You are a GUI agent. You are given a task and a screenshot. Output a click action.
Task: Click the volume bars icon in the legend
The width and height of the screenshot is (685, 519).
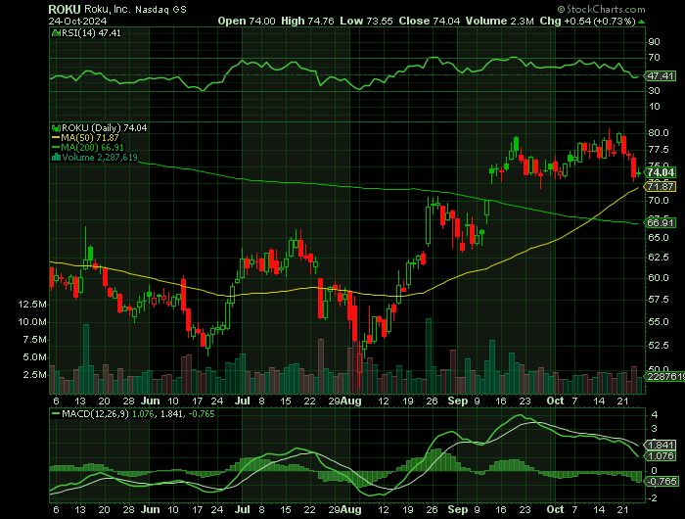pos(57,158)
